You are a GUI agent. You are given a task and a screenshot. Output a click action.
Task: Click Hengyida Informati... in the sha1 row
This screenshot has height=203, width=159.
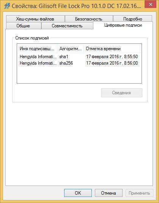pyautogui.click(x=38, y=57)
